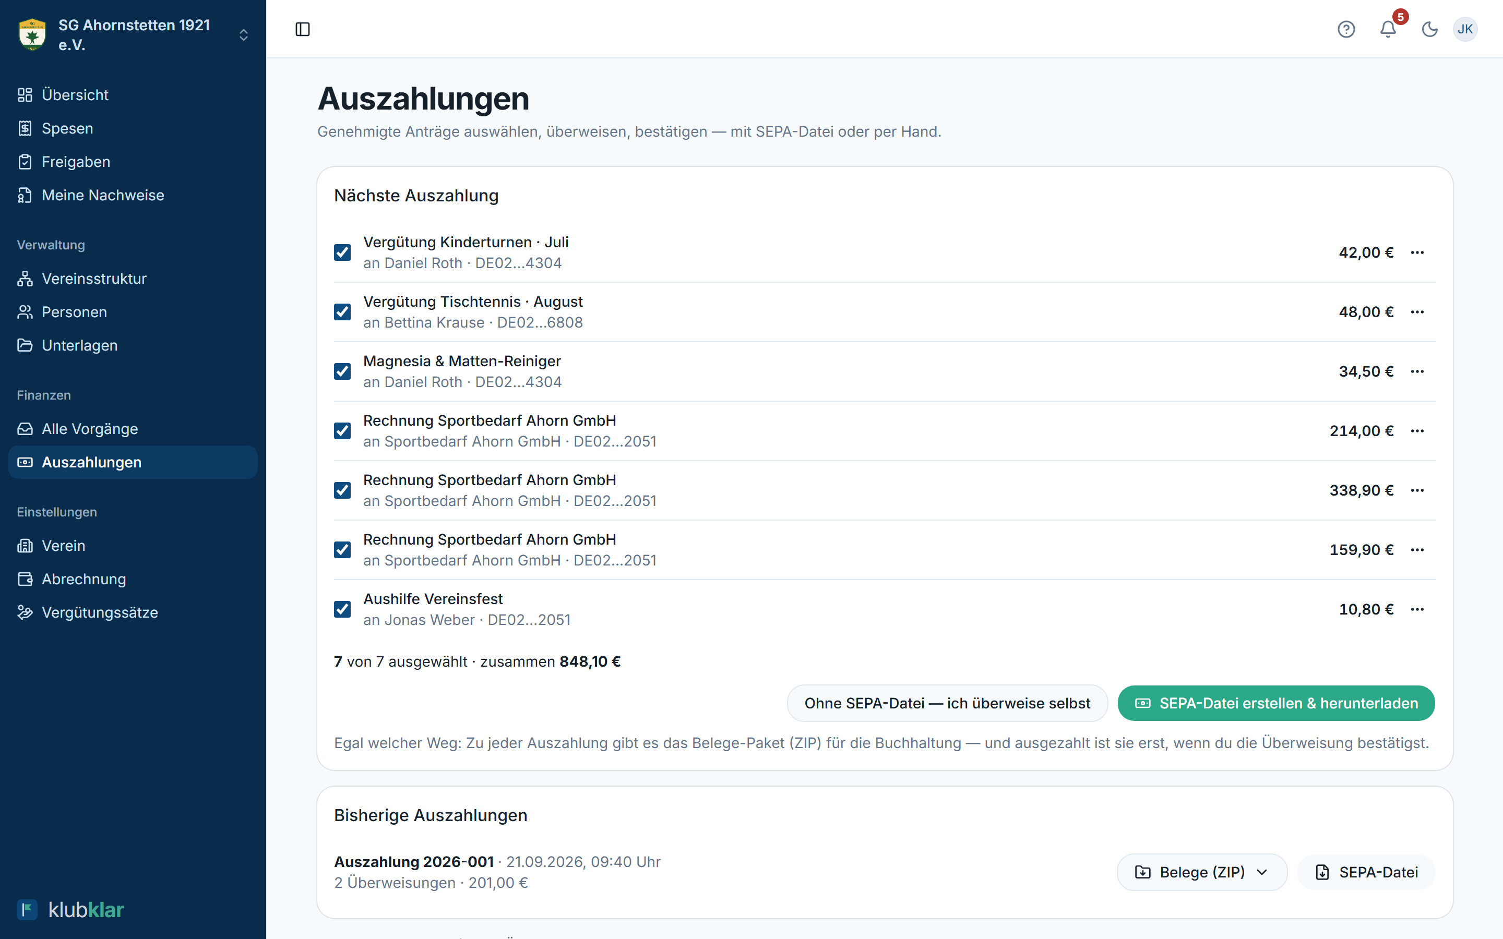
Task: Open more options for Magnesia & Matten-Reiniger row
Action: 1417,371
